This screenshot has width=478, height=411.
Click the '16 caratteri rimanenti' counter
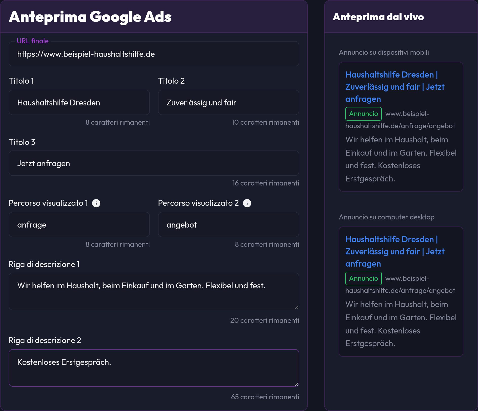pos(266,183)
